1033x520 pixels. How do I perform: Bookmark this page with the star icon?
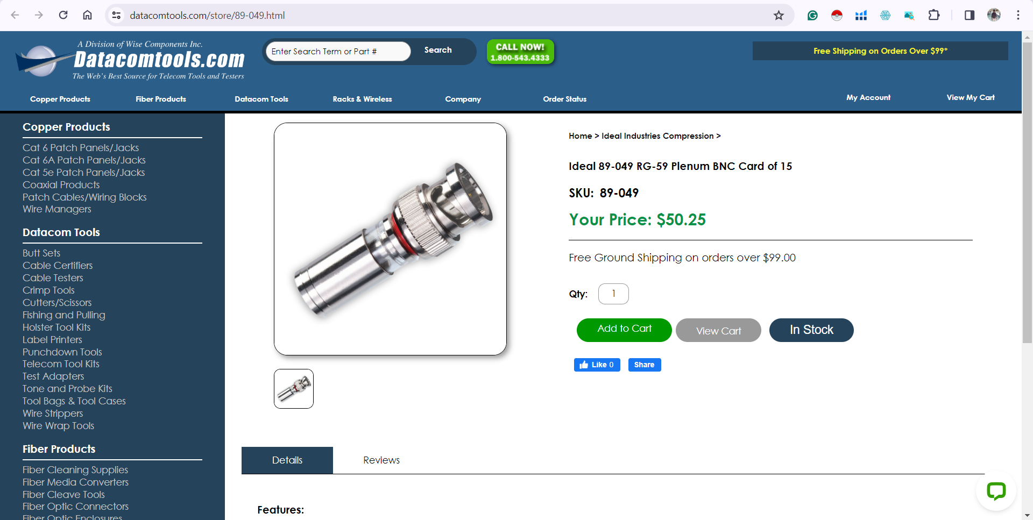point(779,15)
